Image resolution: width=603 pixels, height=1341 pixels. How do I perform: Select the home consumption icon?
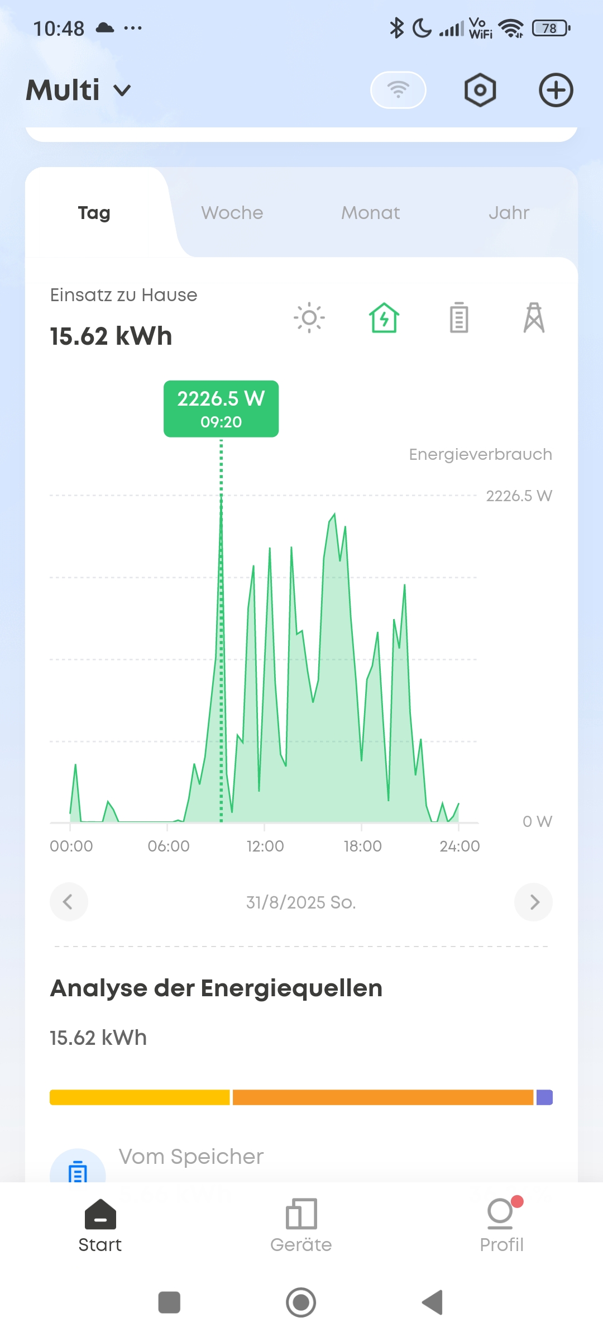tap(384, 318)
